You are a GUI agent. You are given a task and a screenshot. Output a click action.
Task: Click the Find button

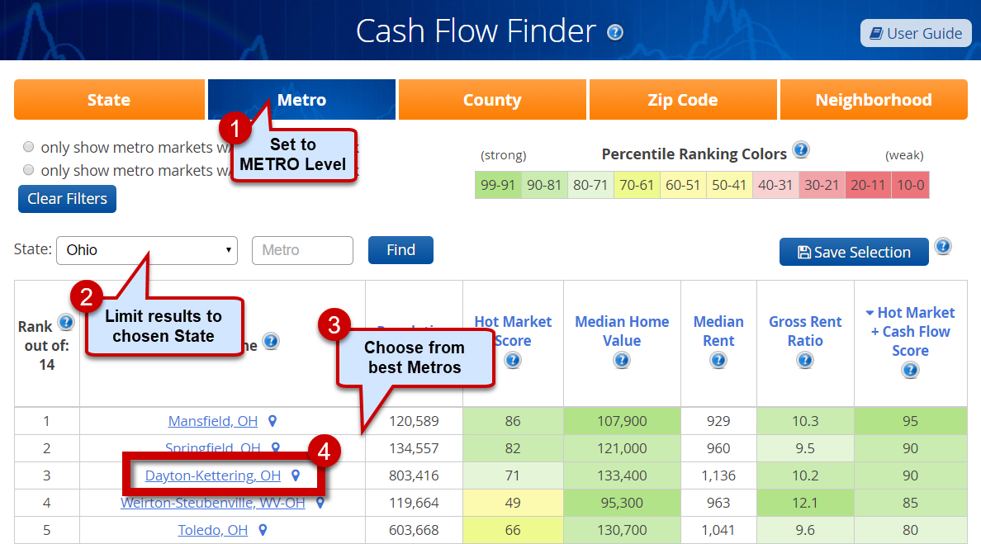tap(401, 250)
